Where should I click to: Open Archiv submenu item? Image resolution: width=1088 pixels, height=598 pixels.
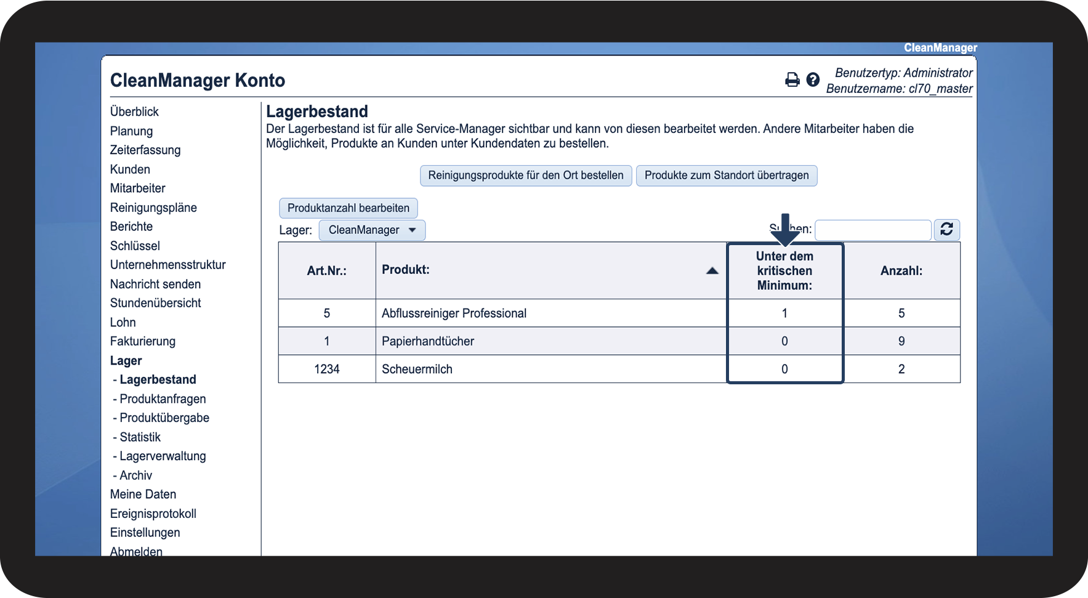pos(136,475)
